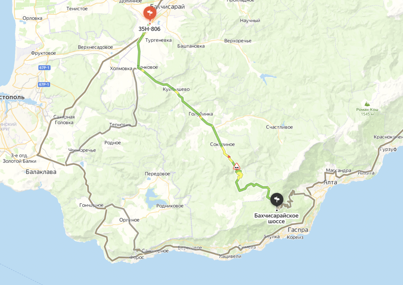Screen dimensions: 403x285
Task: Click the Голубинка village label
Action: [x=201, y=114]
